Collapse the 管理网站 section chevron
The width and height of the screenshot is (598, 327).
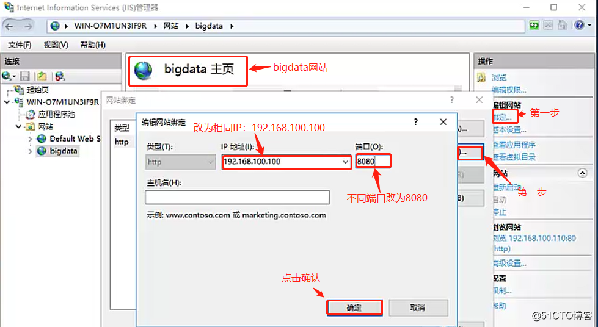582,173
